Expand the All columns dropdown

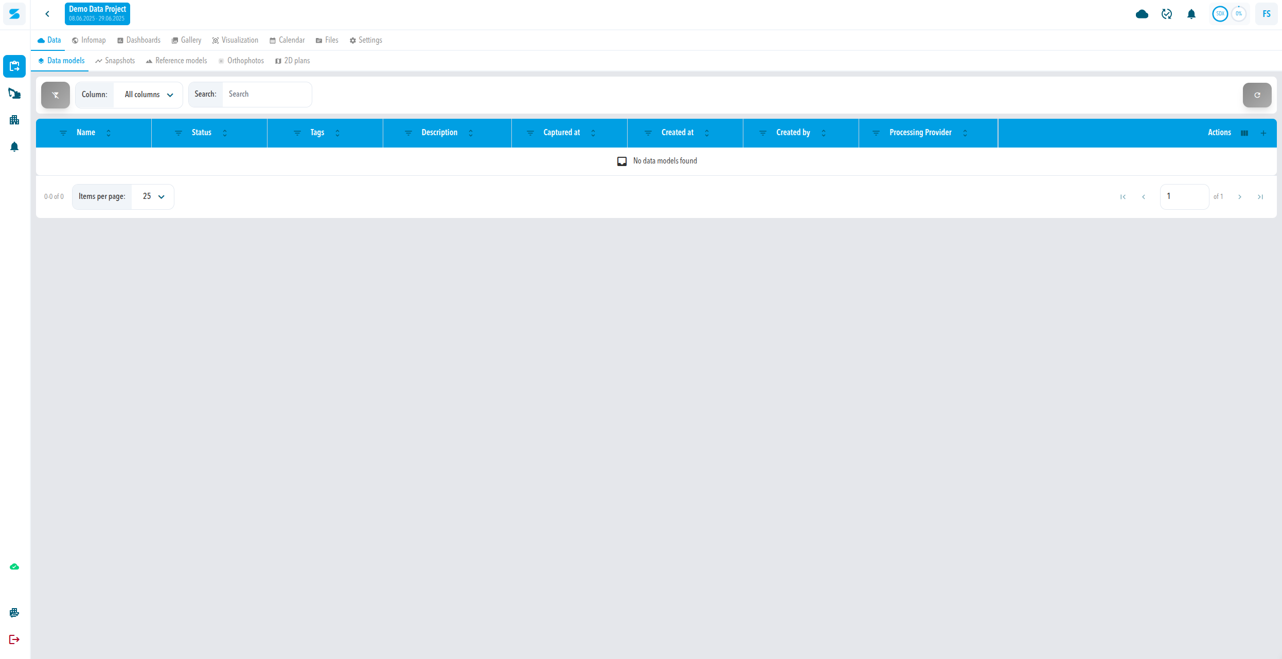click(x=148, y=95)
